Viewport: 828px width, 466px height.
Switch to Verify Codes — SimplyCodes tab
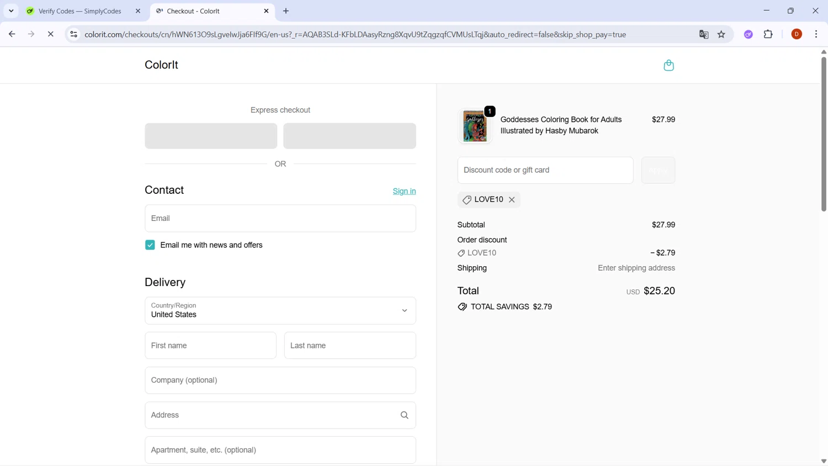pyautogui.click(x=83, y=11)
